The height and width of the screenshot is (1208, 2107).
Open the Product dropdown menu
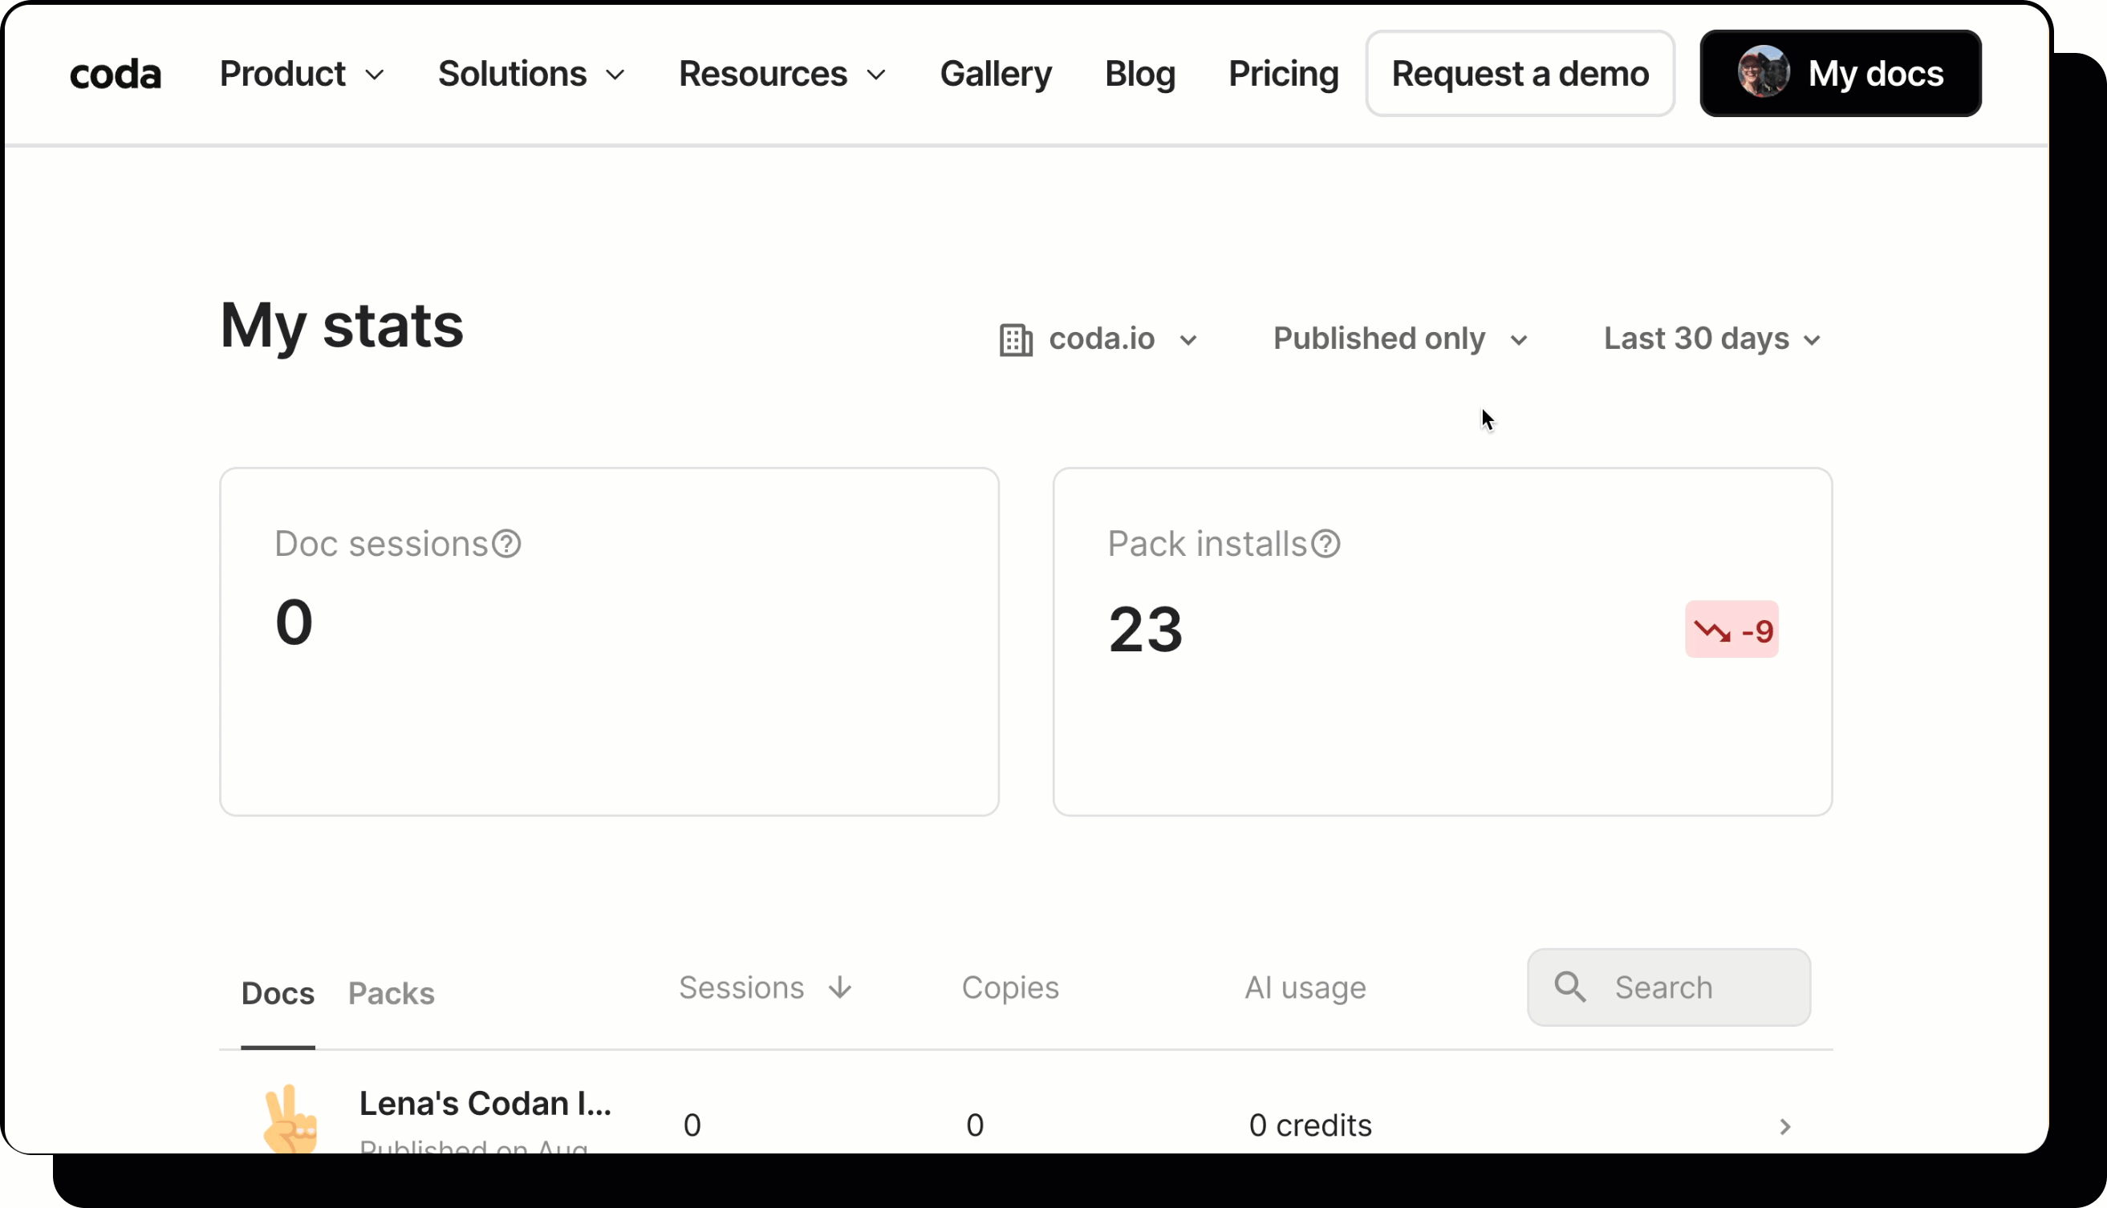click(302, 75)
